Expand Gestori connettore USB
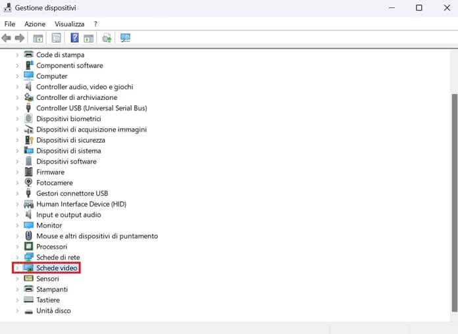The image size is (458, 334). (17, 193)
